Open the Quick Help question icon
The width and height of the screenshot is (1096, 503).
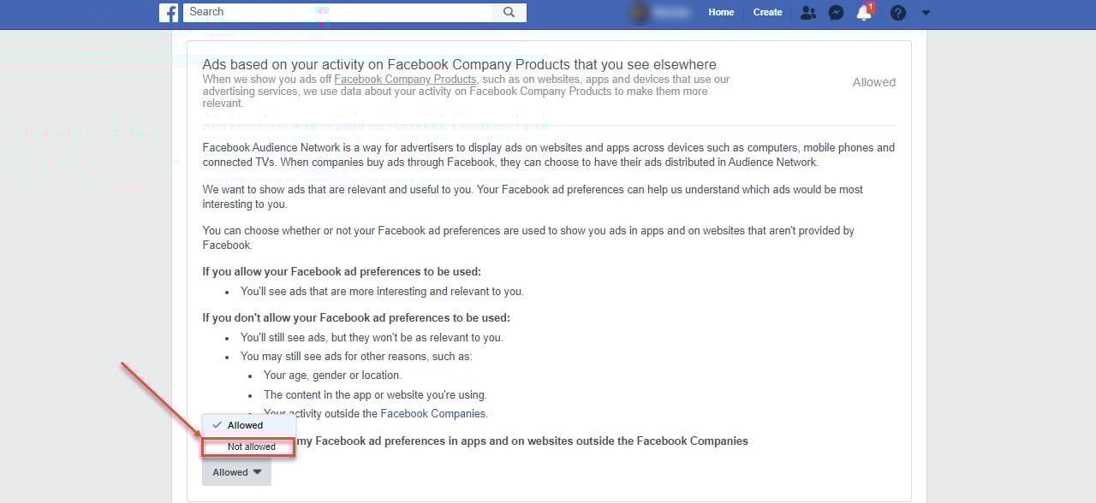(897, 12)
